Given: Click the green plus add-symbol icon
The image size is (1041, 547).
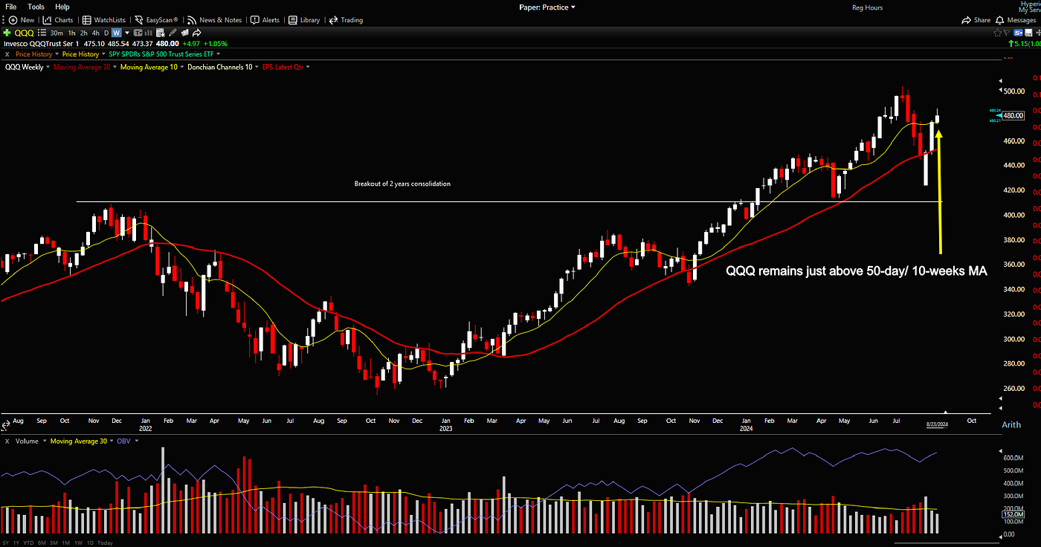Looking at the screenshot, I should click(7, 33).
